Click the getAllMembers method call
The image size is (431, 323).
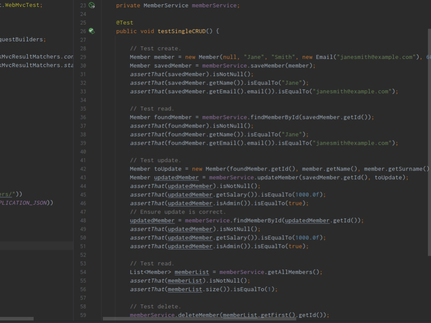coord(290,272)
